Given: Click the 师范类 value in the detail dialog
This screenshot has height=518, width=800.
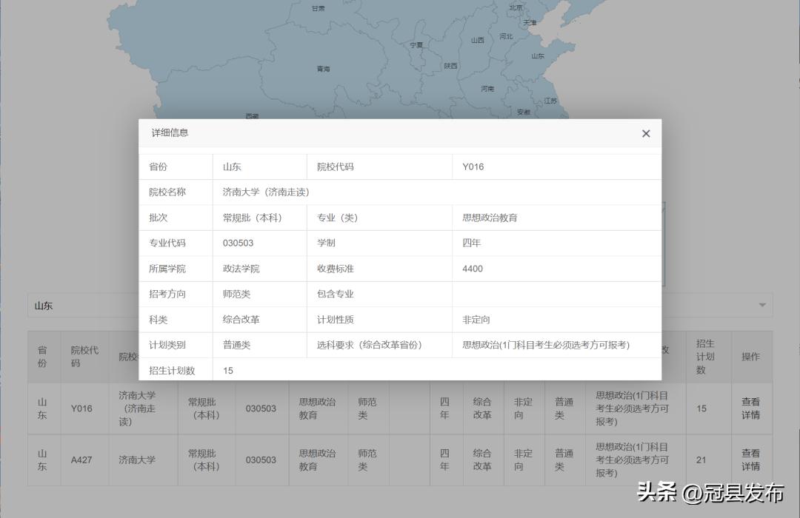Looking at the screenshot, I should point(236,295).
